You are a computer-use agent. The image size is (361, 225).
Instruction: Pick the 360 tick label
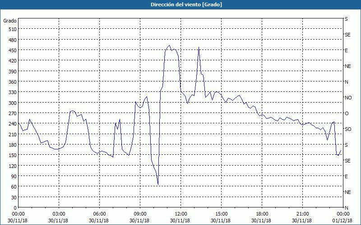coord(13,82)
